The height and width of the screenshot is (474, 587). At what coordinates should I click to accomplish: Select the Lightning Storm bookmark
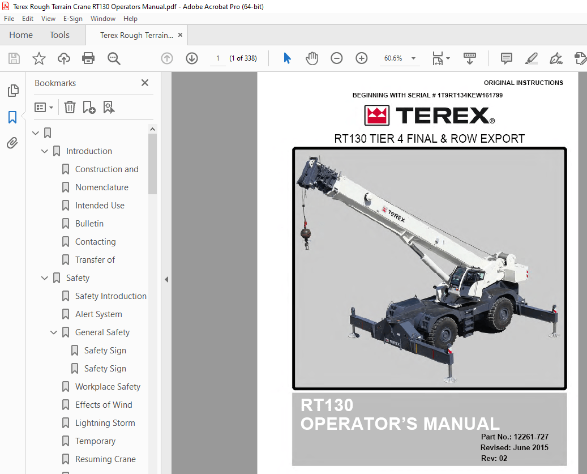point(105,422)
